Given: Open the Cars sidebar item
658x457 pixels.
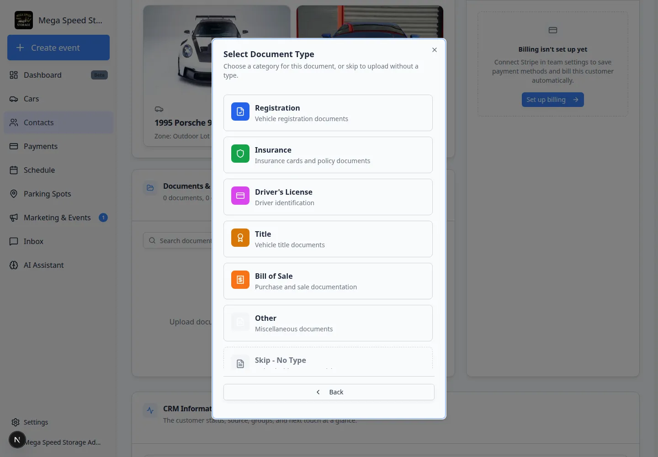Looking at the screenshot, I should pos(58,99).
